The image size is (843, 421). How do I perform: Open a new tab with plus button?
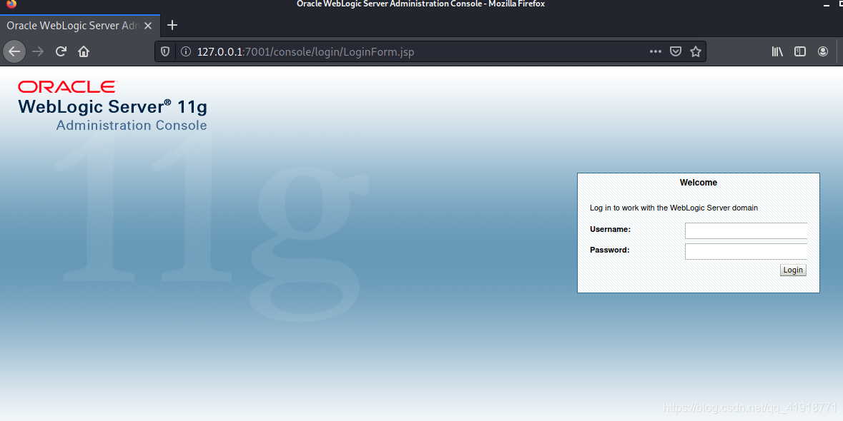tap(172, 25)
